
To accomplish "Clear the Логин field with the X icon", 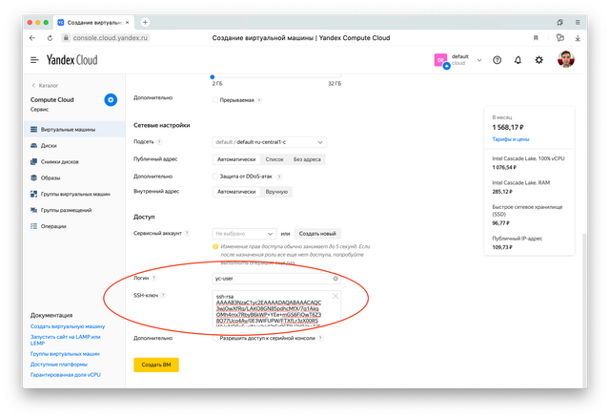I will coord(335,279).
